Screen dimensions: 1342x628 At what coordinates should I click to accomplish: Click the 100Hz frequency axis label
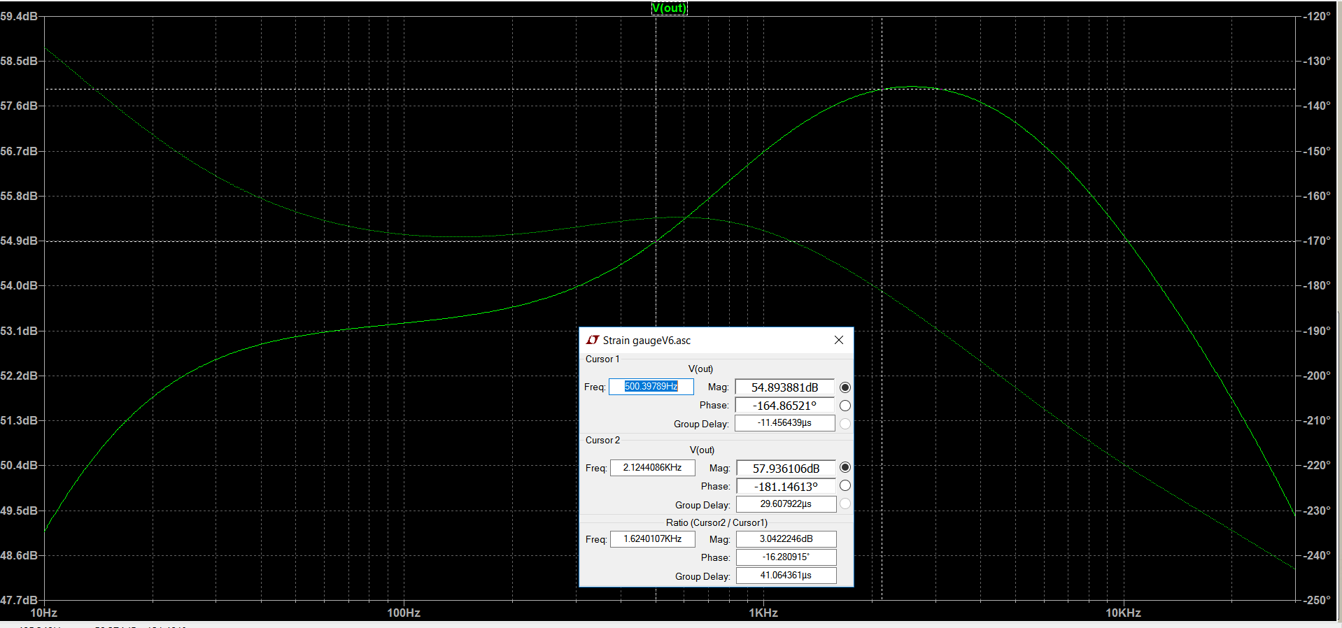tap(404, 613)
